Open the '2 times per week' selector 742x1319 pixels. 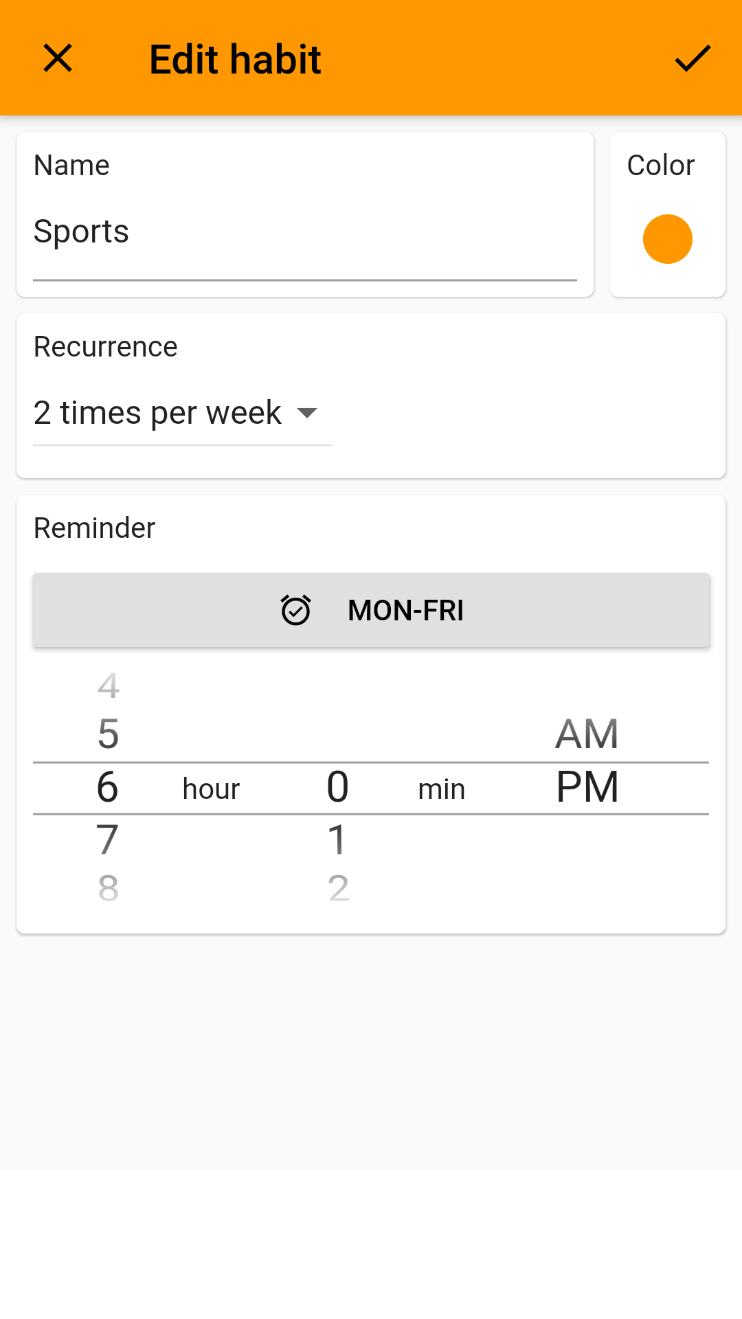coord(158,413)
